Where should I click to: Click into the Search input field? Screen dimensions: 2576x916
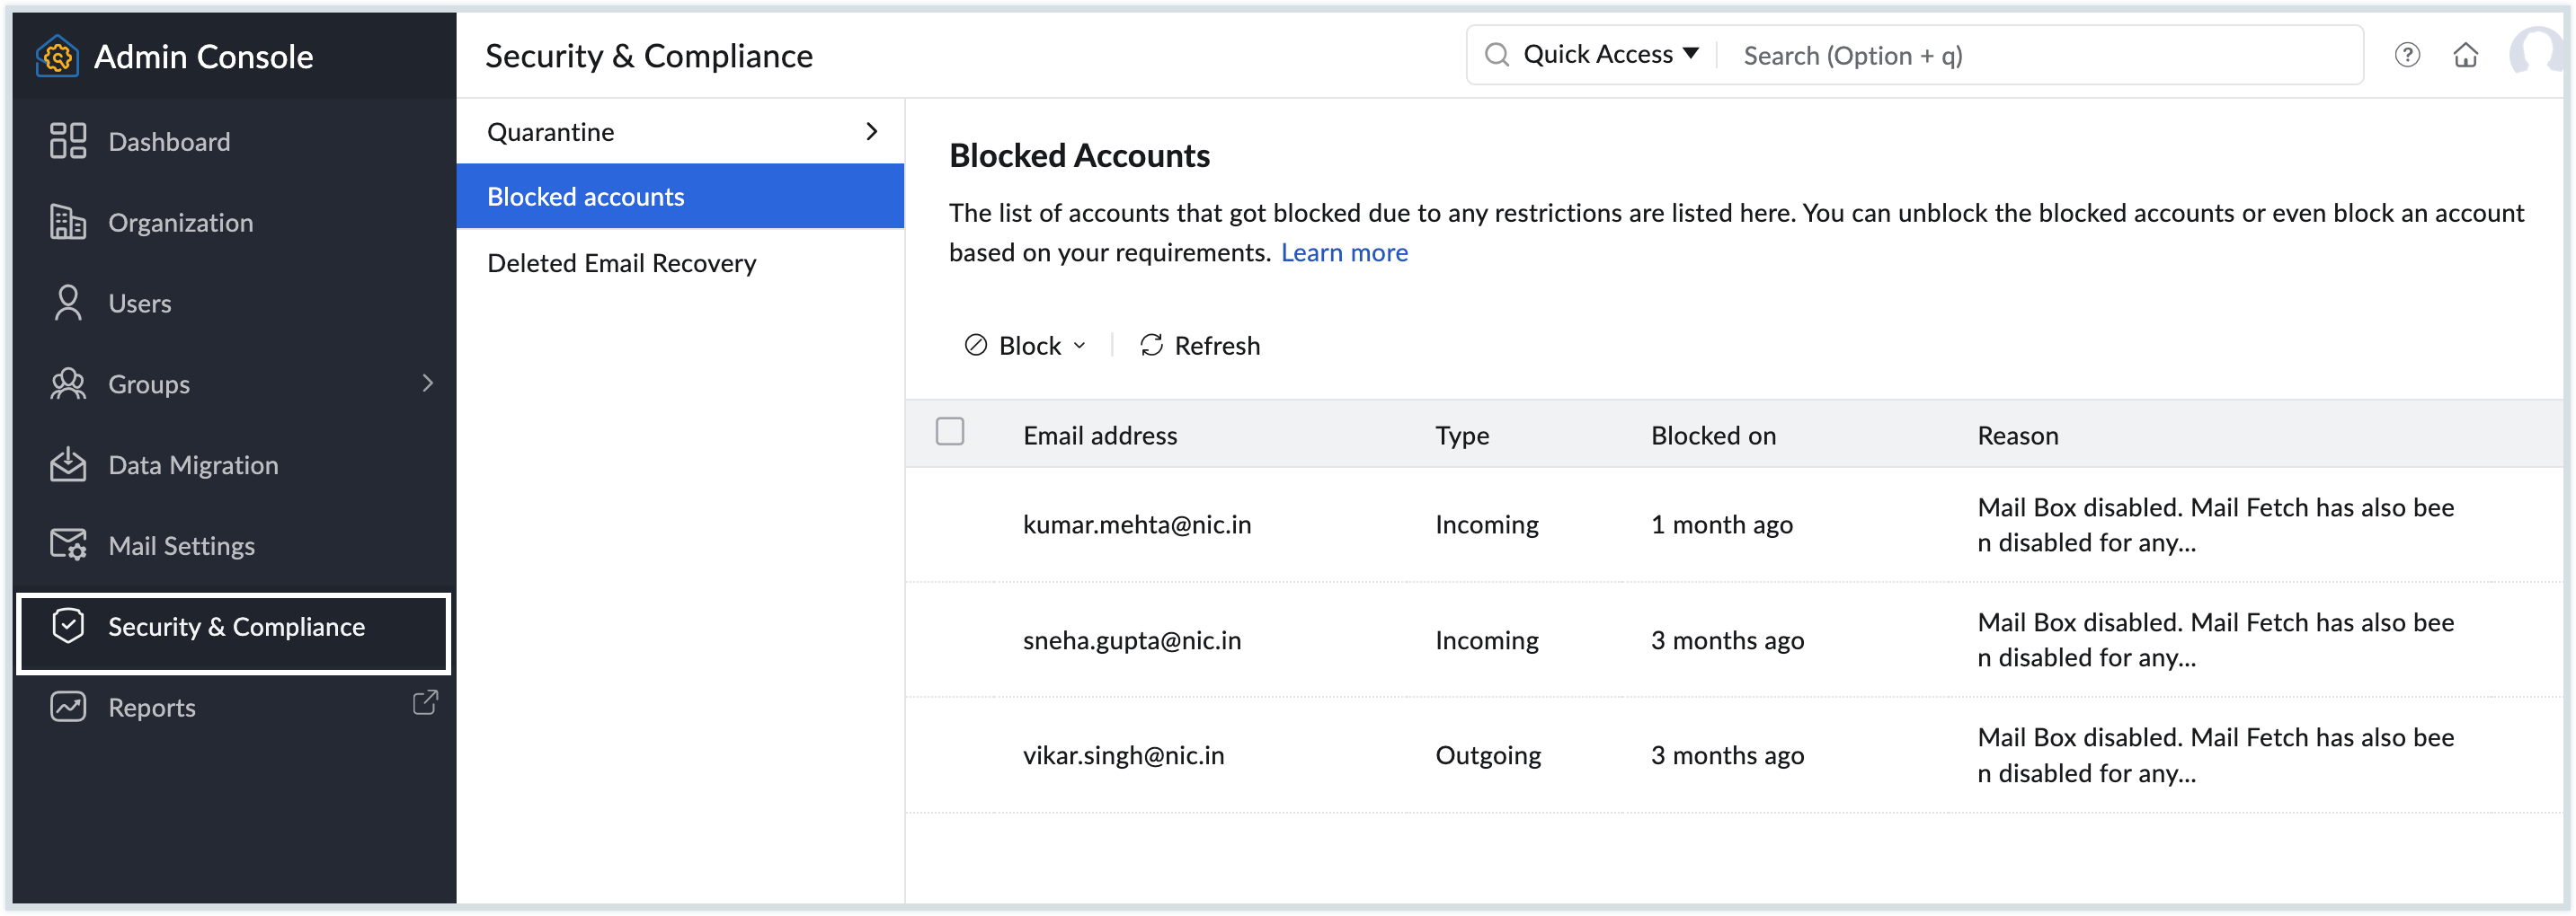(2040, 56)
